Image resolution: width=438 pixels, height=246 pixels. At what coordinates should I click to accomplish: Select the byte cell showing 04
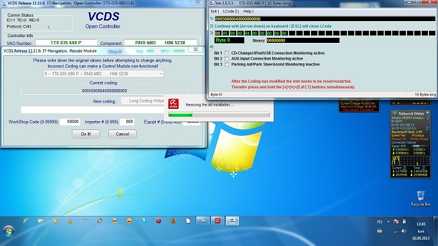pyautogui.click(x=247, y=33)
